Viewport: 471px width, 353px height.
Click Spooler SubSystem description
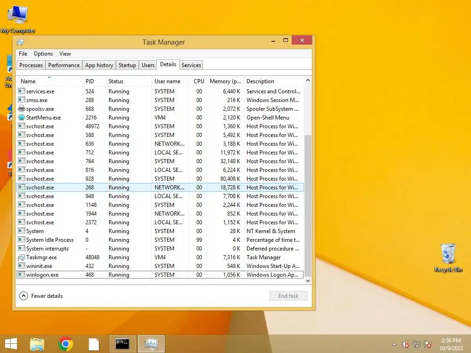pos(272,108)
